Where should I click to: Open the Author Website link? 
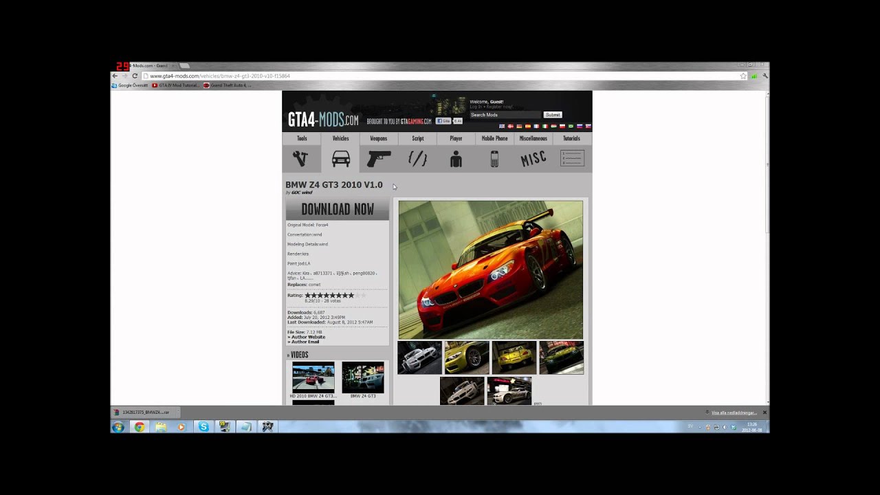tap(308, 337)
